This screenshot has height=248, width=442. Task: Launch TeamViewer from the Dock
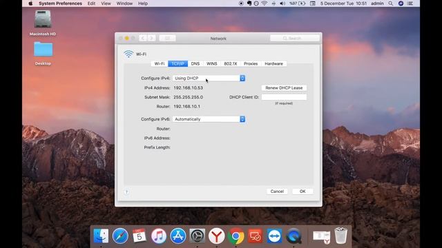274,236
